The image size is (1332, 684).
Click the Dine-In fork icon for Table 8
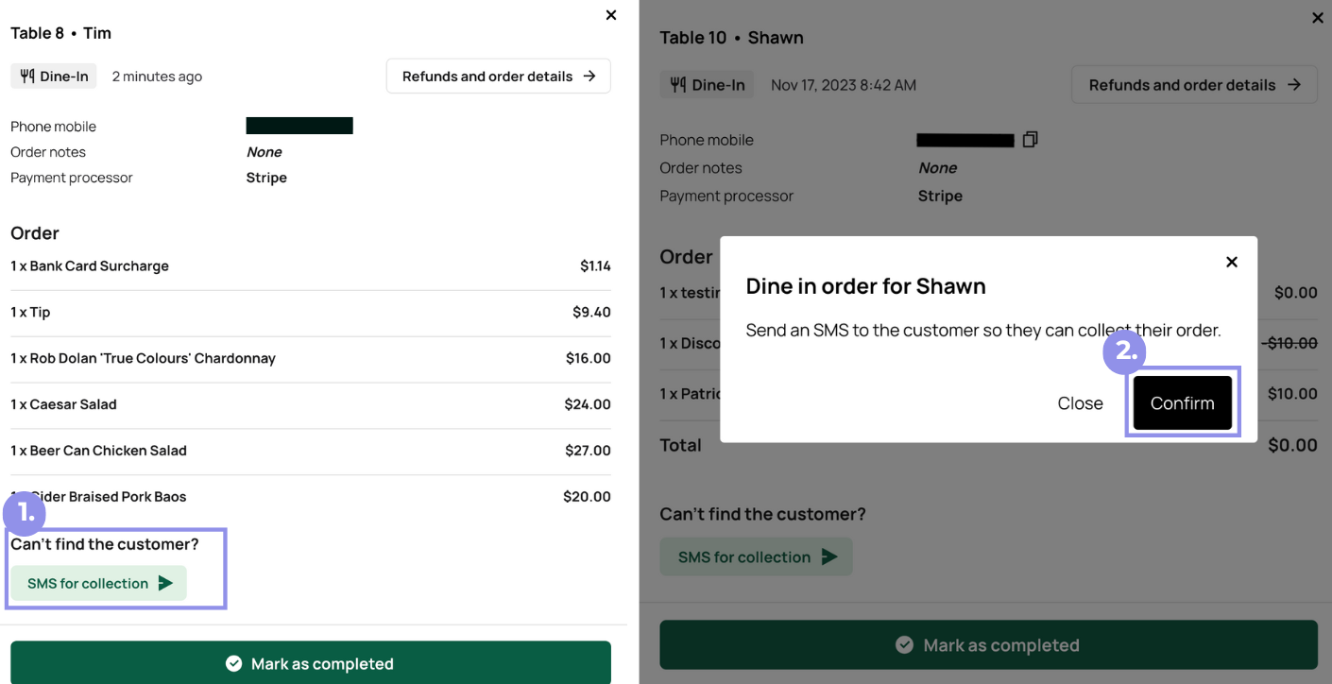(26, 77)
